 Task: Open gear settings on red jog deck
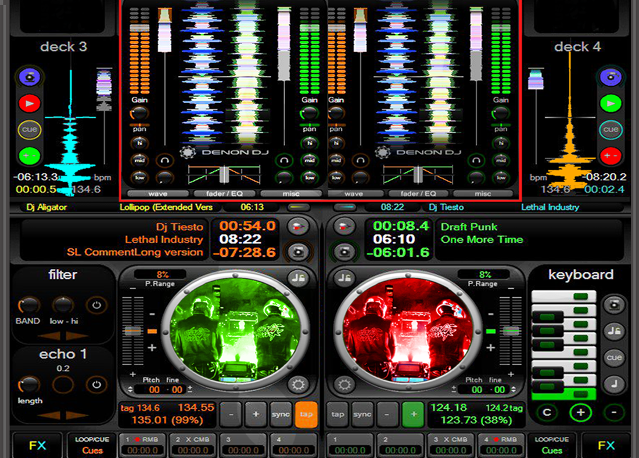(x=344, y=384)
